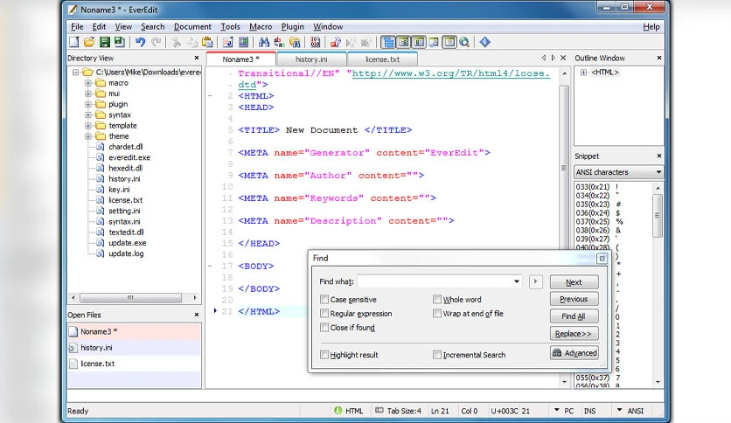Open the w3.org DTD link in editor
The height and width of the screenshot is (423, 731).
point(451,73)
